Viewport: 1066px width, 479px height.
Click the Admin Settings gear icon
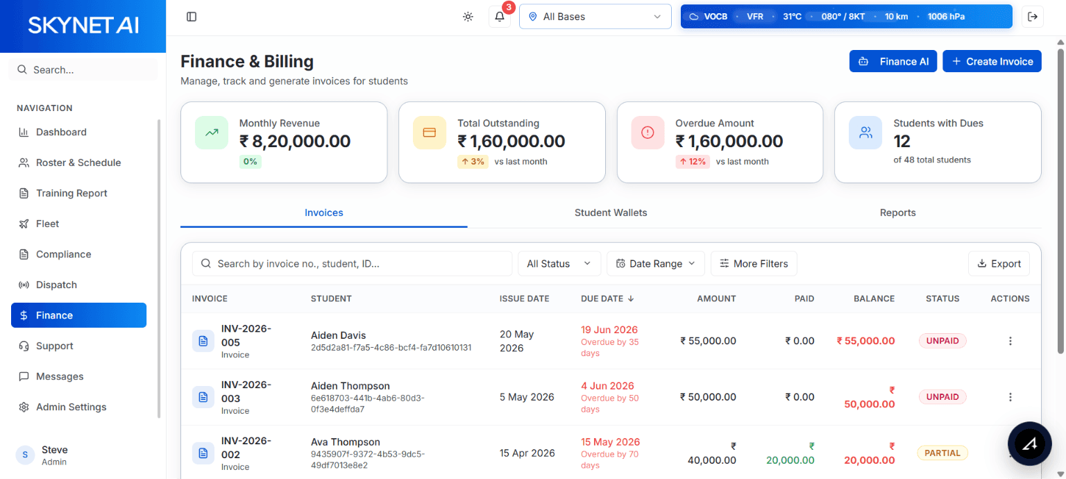[x=24, y=407]
